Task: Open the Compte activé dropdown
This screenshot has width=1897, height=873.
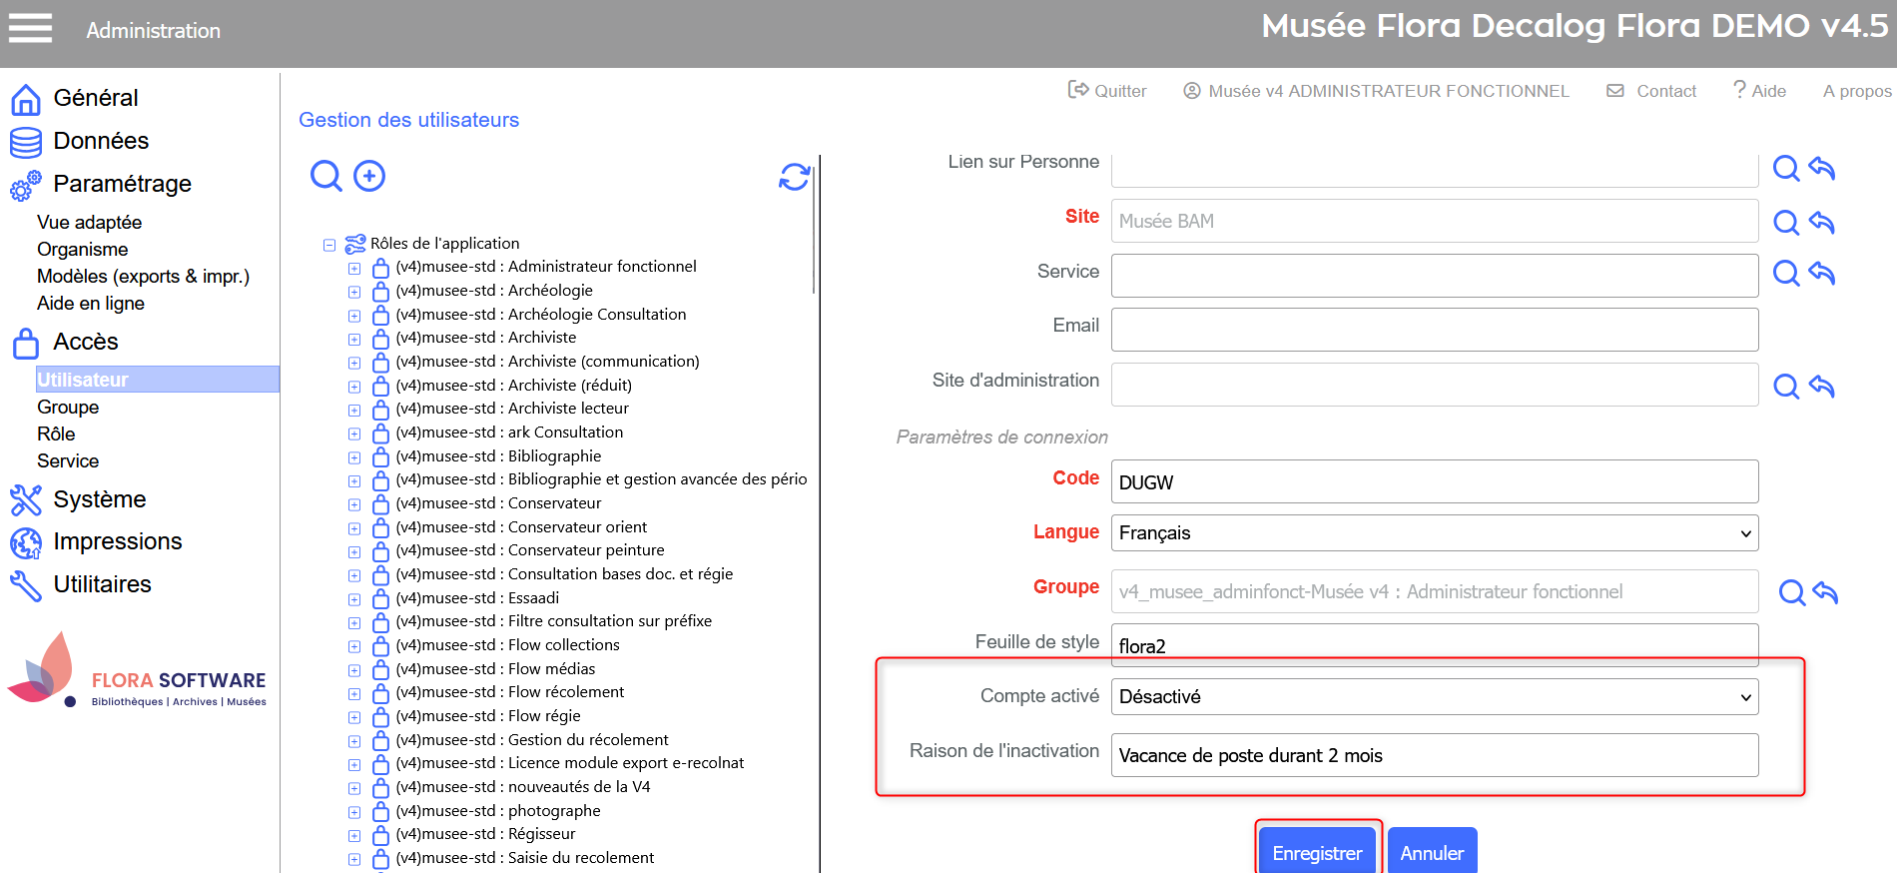Action: click(1434, 697)
